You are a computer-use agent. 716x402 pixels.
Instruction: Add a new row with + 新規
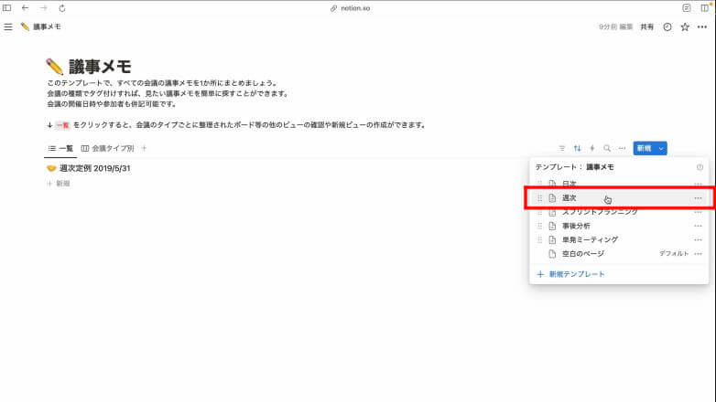59,184
